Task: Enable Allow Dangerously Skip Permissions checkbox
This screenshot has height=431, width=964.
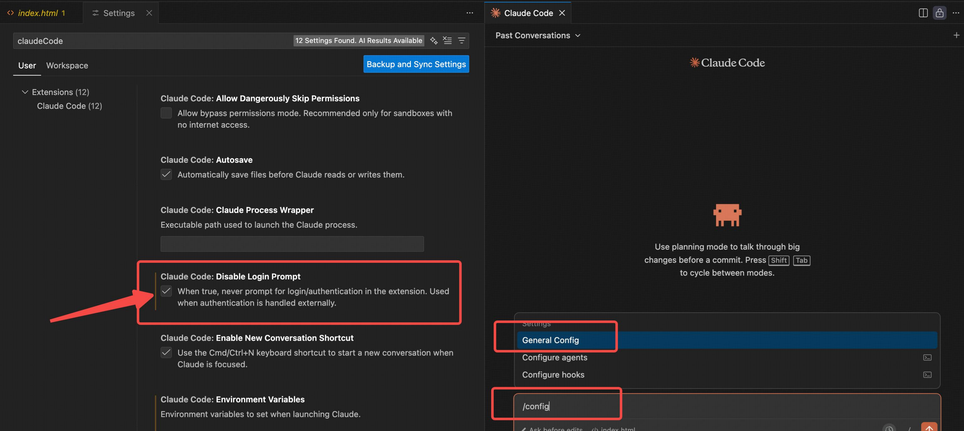Action: pos(166,113)
